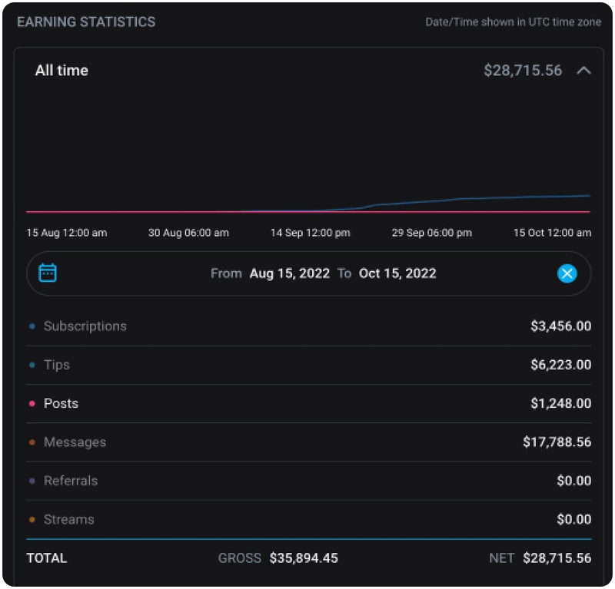The height and width of the screenshot is (589, 615).
Task: Select the Posts earnings category
Action: click(61, 403)
